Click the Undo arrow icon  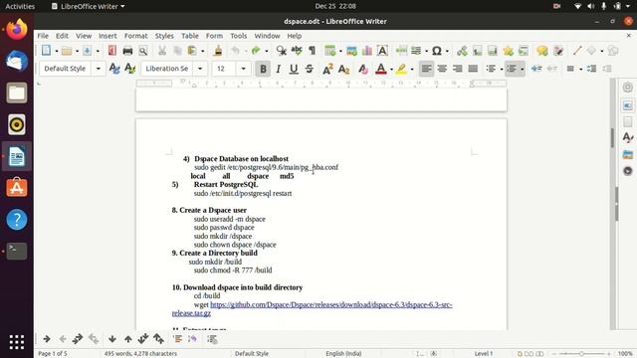[x=235, y=51]
